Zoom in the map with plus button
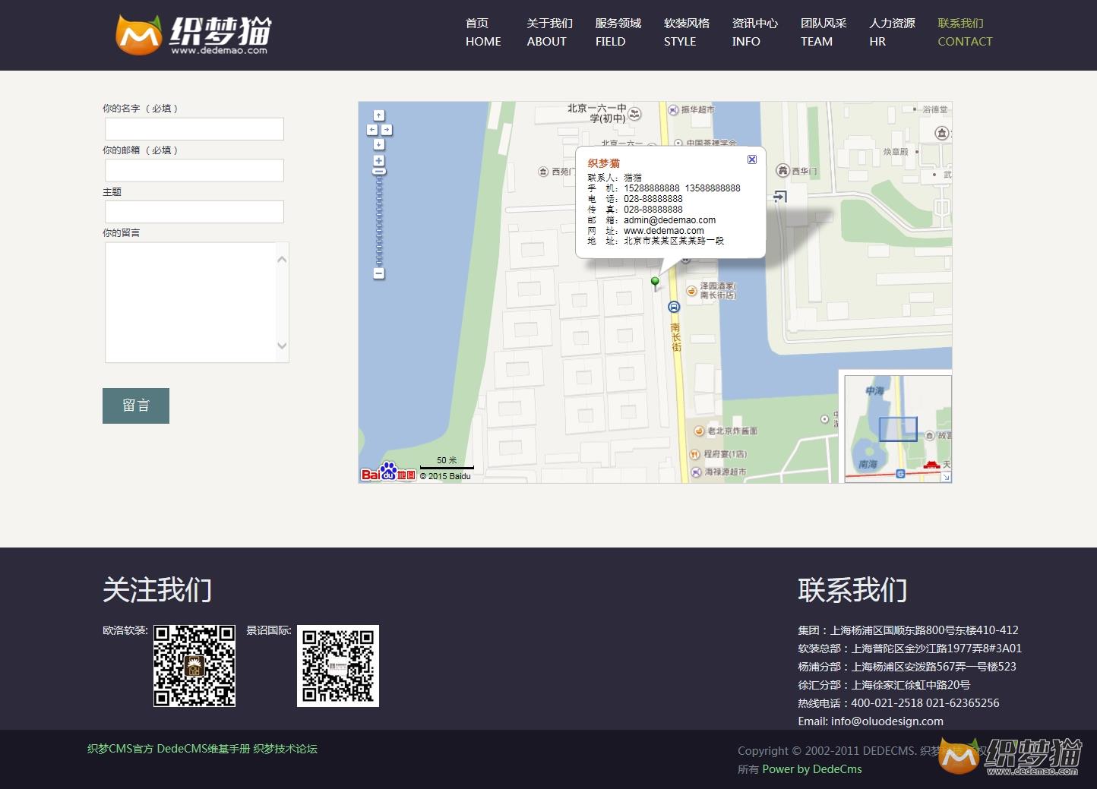1097x789 pixels. coord(379,161)
